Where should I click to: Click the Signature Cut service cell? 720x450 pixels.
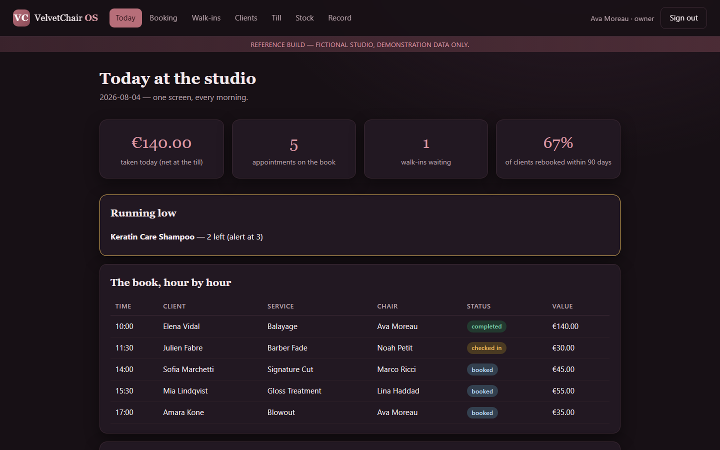290,369
